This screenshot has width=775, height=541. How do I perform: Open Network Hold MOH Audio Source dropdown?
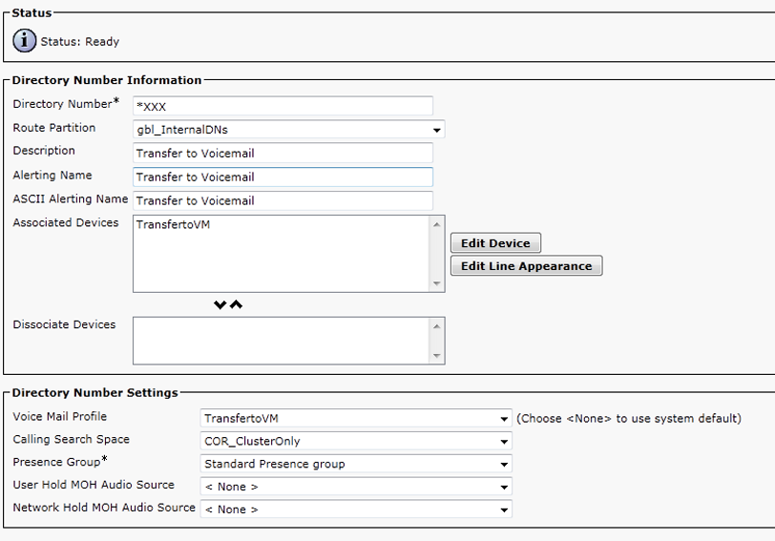[357, 510]
